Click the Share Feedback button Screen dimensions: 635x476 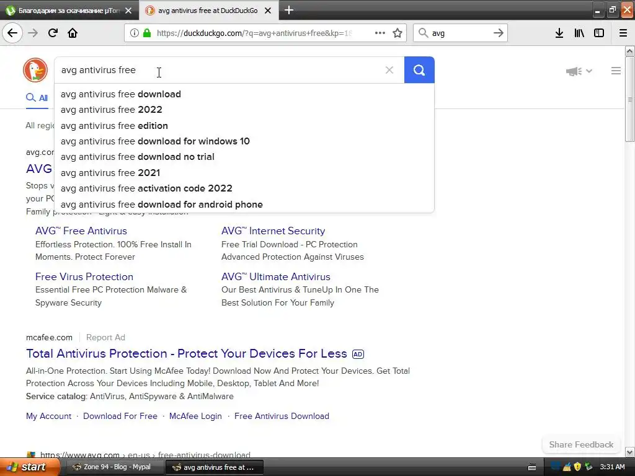581,444
